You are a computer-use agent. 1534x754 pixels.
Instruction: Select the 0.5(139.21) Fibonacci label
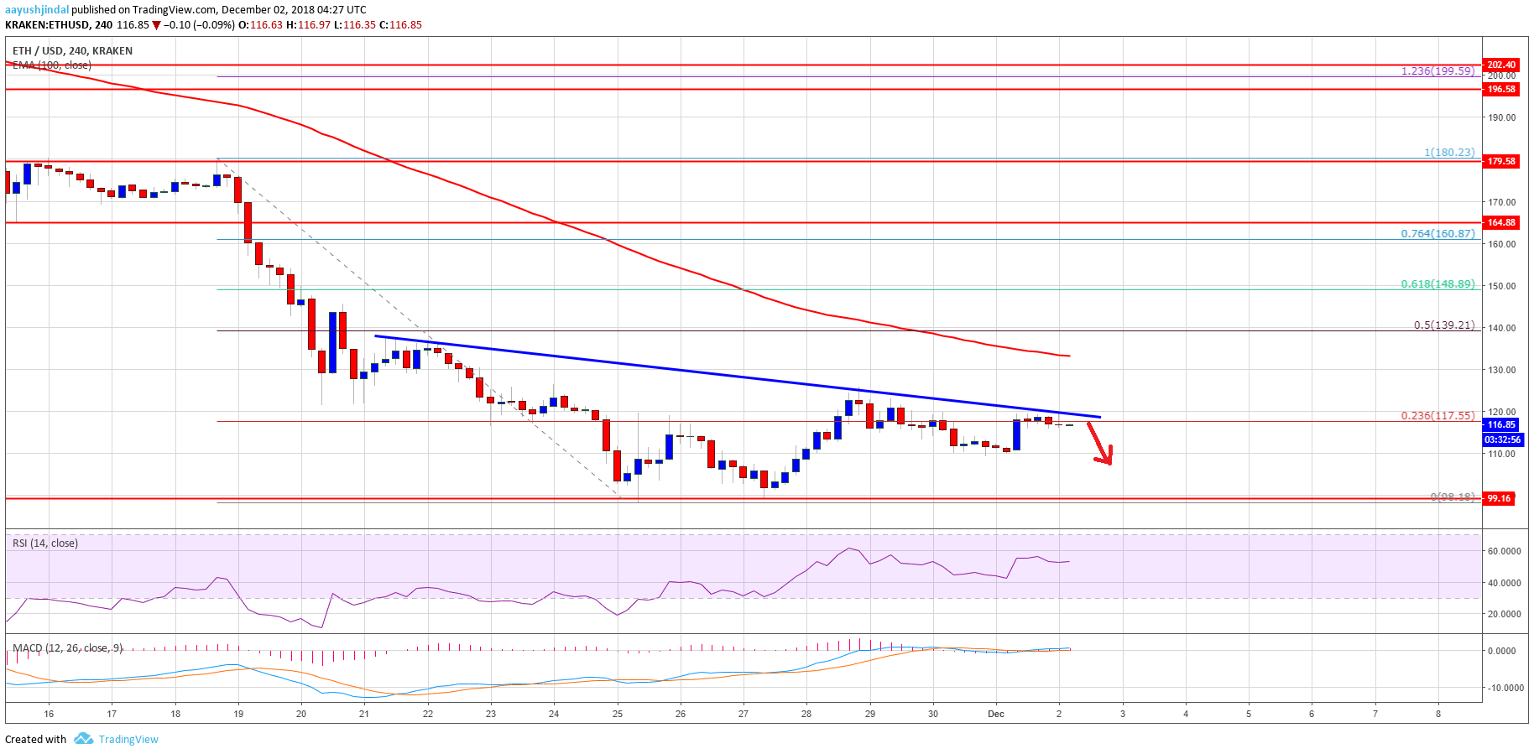coord(1444,325)
